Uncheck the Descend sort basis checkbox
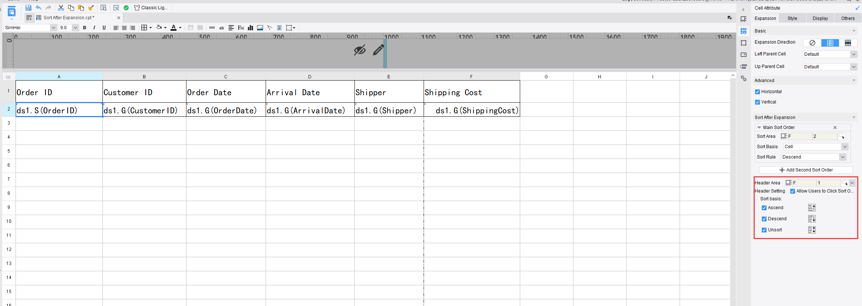The width and height of the screenshot is (862, 306). (x=764, y=219)
